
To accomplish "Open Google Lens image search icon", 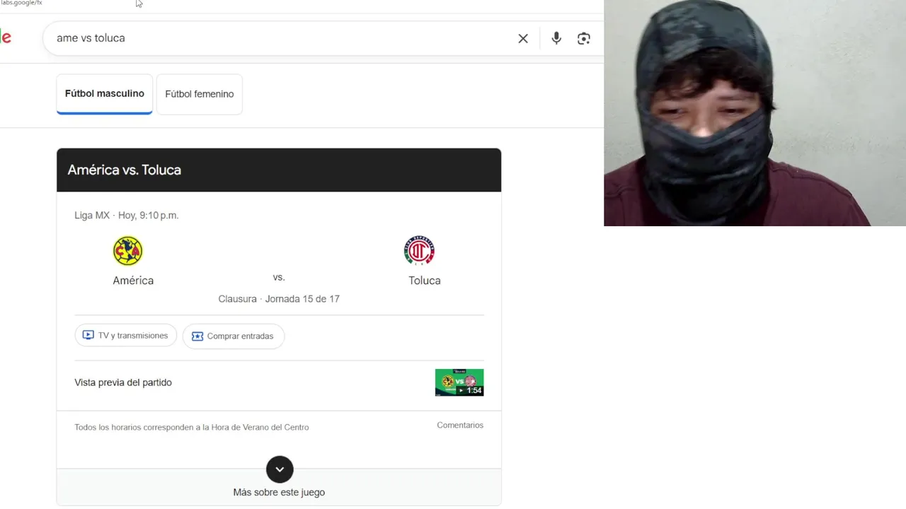I will click(584, 38).
